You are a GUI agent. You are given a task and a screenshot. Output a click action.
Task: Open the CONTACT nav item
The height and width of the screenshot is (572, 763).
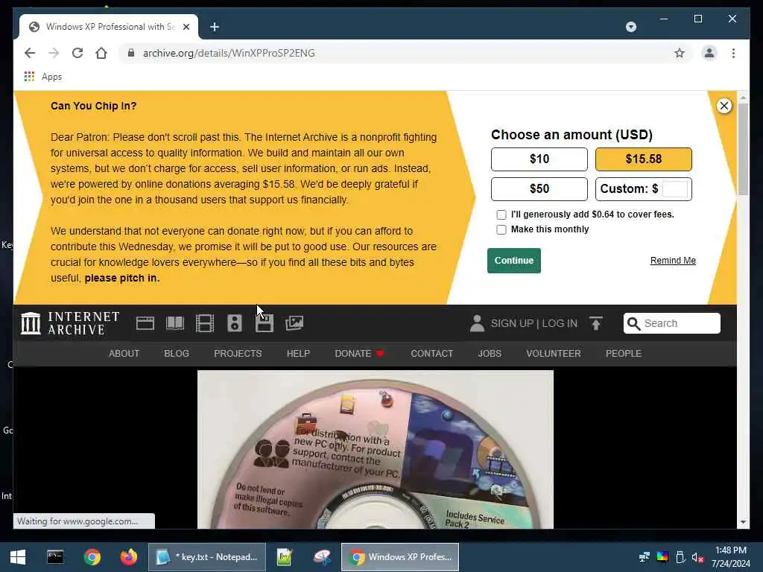coord(431,354)
